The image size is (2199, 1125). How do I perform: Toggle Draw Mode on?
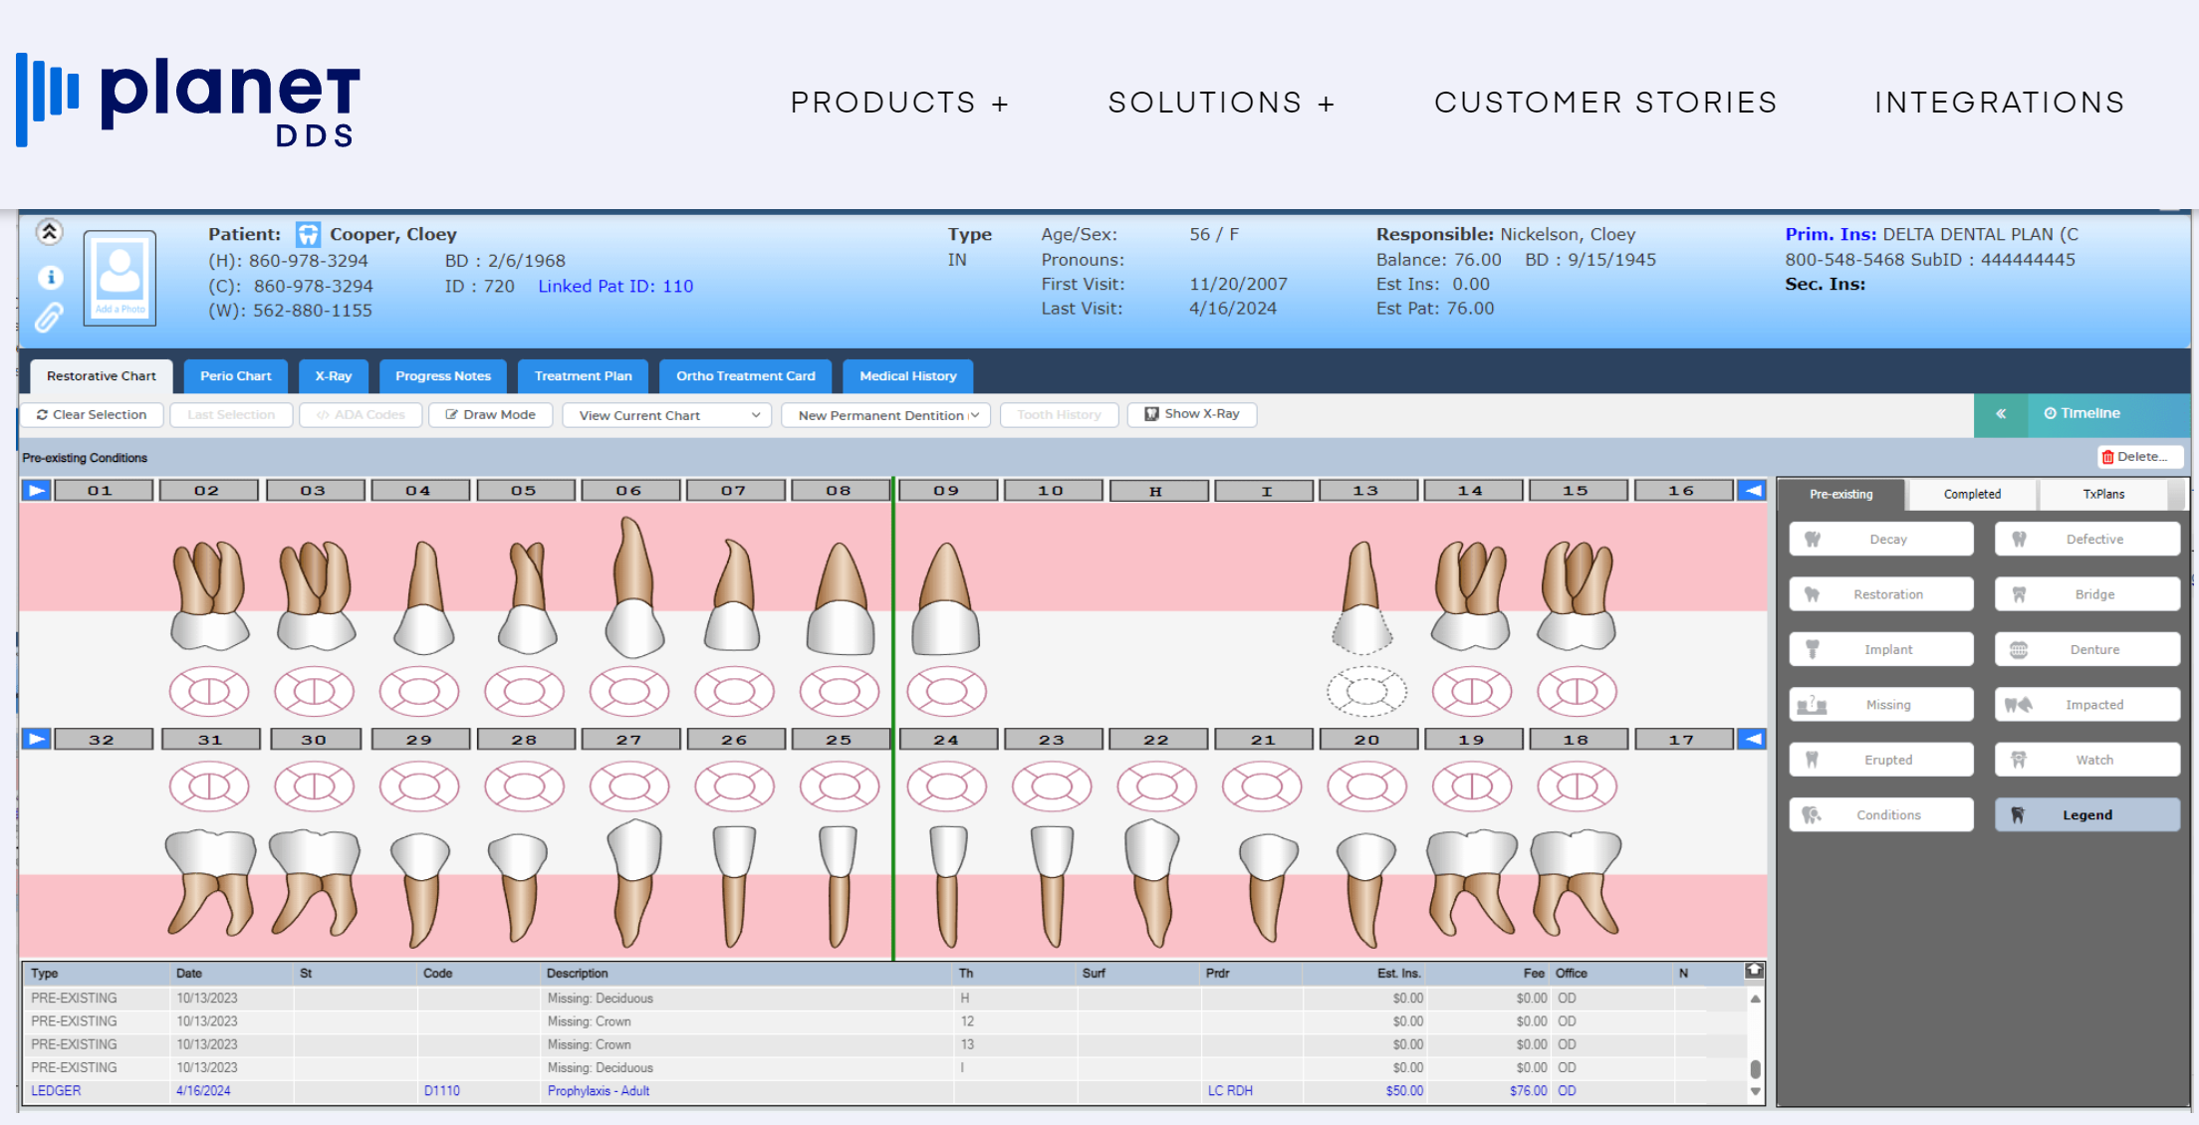(x=490, y=414)
